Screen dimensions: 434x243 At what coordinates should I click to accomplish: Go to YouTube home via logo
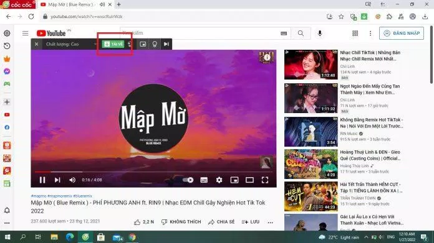coord(52,34)
